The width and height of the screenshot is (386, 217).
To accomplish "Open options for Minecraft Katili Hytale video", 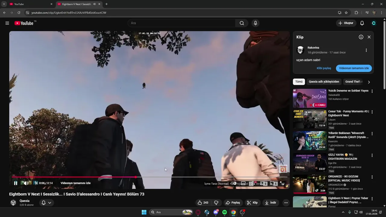I will (372, 134).
